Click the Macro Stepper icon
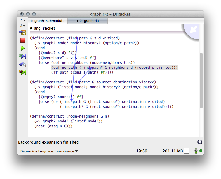The width and height of the screenshot is (221, 179). pyautogui.click(x=23, y=56)
